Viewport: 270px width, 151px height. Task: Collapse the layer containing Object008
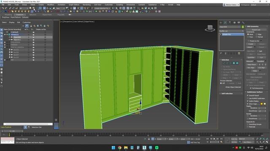point(5,34)
